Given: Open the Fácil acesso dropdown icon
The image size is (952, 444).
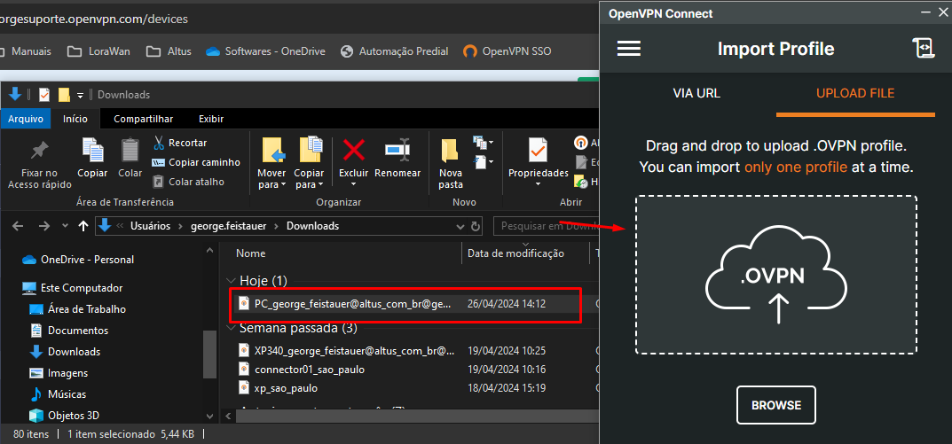Looking at the screenshot, I should [x=483, y=162].
